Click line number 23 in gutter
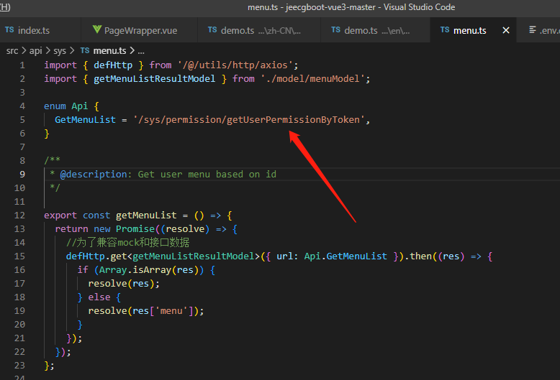 (x=19, y=366)
